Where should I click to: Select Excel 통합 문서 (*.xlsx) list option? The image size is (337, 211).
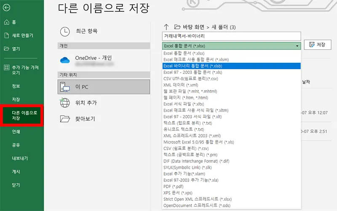pos(231,53)
